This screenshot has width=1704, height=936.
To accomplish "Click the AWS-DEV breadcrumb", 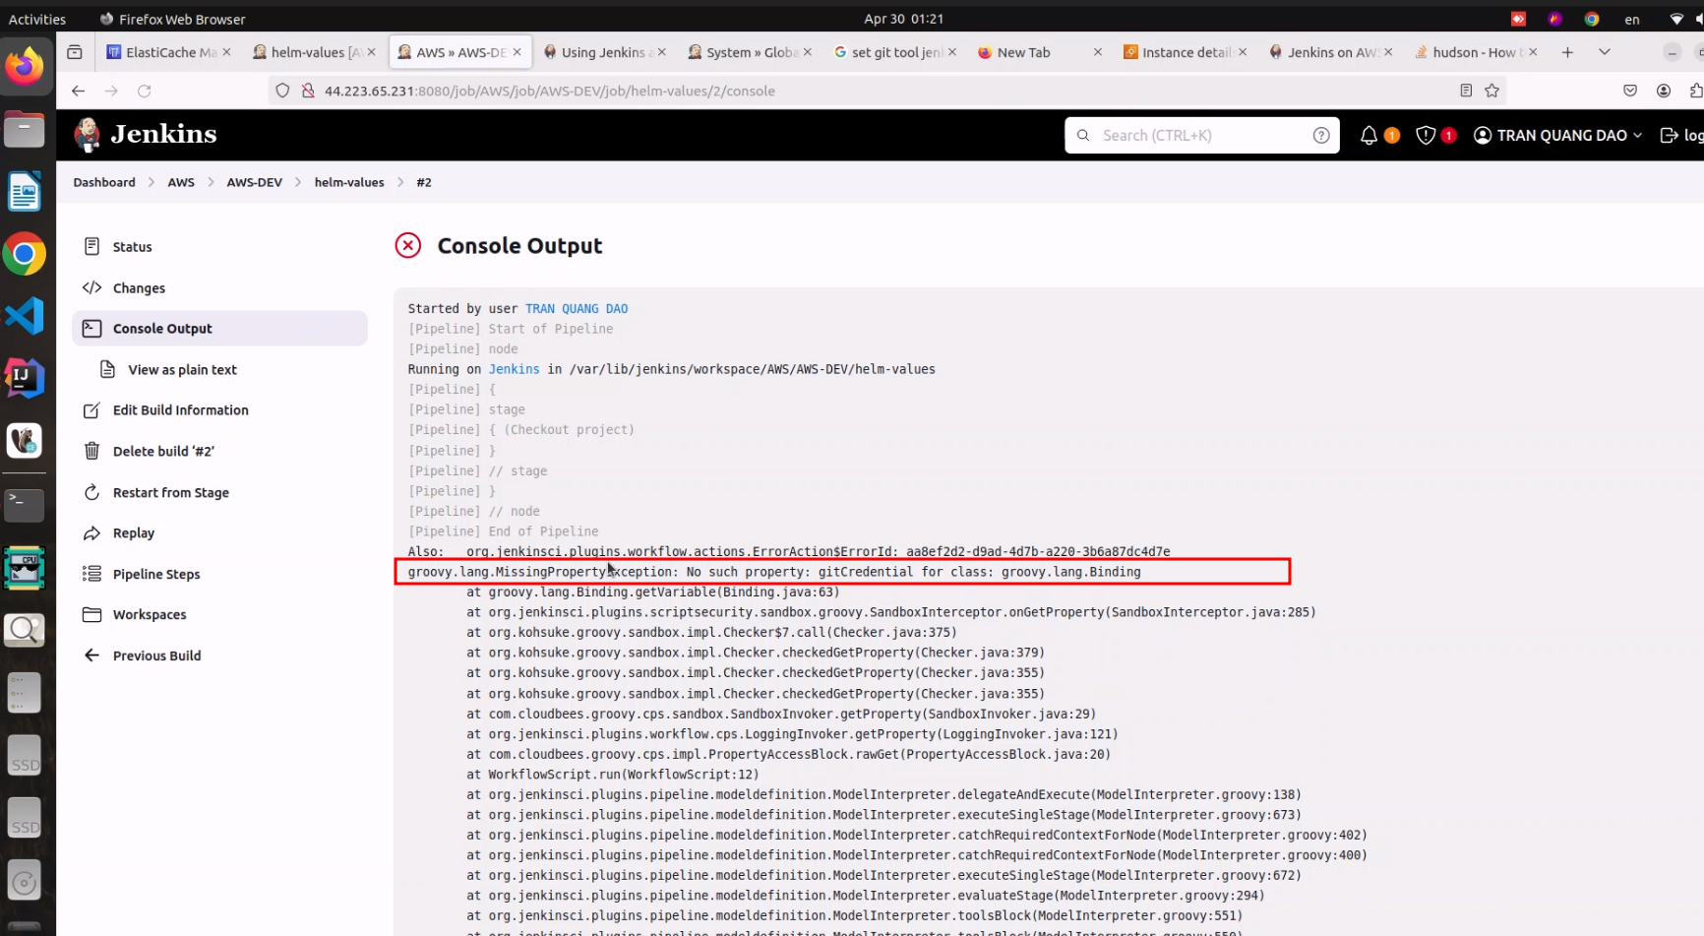I will pyautogui.click(x=254, y=182).
